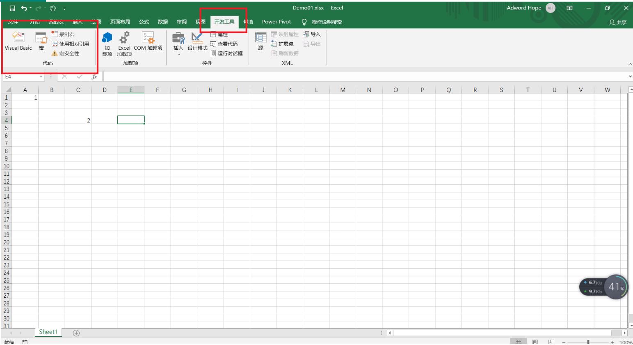Image resolution: width=633 pixels, height=345 pixels.
Task: Open ribbon display options
Action: [569, 8]
